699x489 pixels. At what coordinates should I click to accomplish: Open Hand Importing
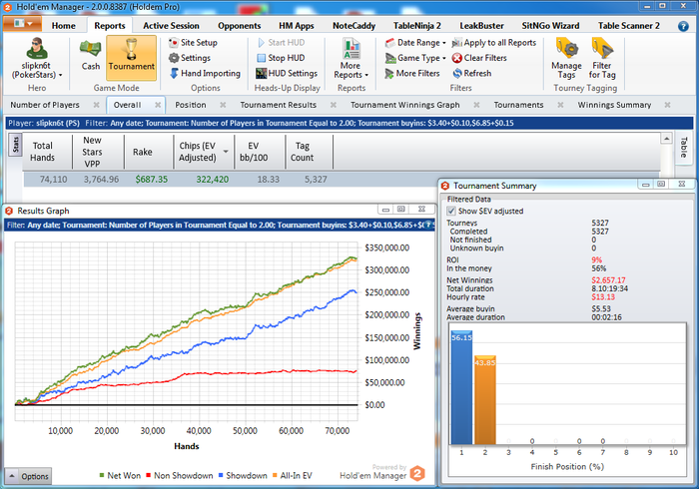coord(205,74)
